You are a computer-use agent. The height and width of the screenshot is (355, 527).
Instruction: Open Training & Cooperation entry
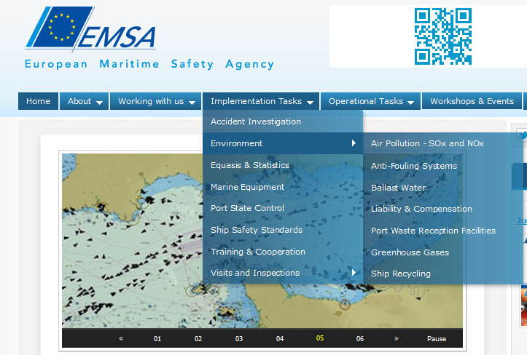[283, 252]
